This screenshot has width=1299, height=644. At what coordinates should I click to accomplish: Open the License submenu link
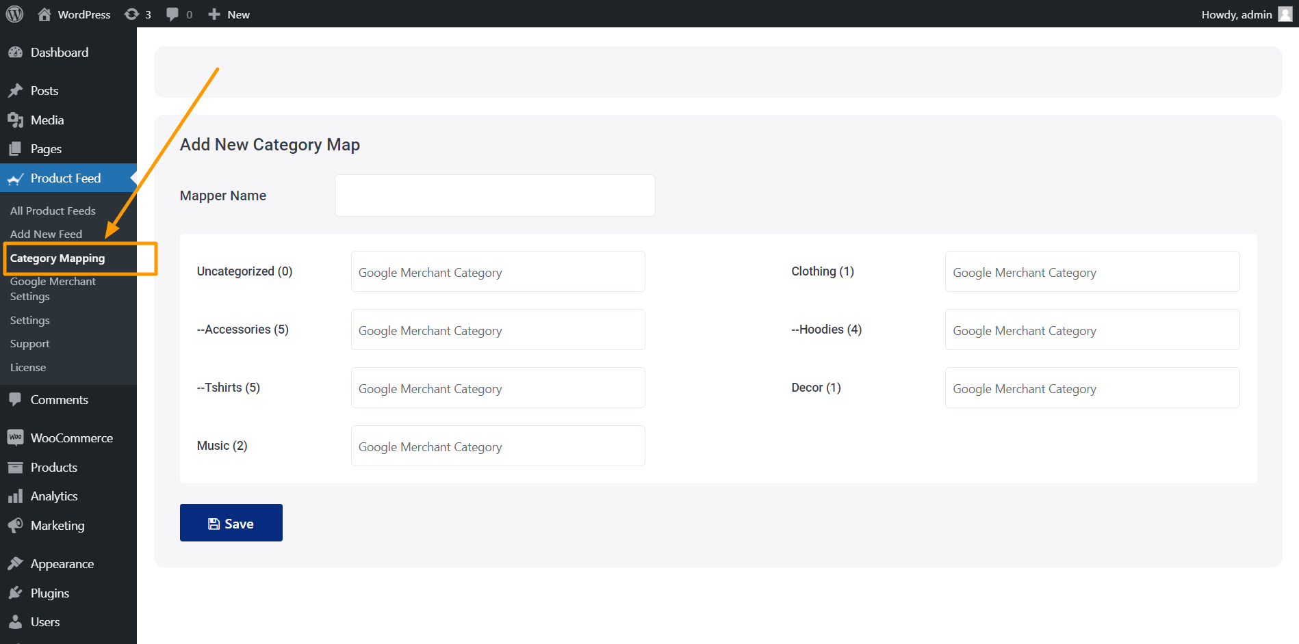click(x=28, y=367)
